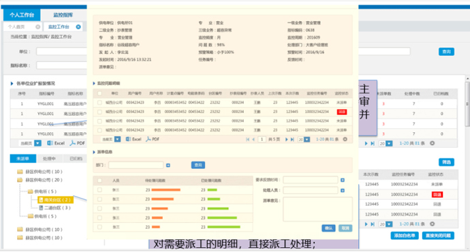
Task: Click plus icon next to 要求反馈时间 field
Action: point(343,180)
